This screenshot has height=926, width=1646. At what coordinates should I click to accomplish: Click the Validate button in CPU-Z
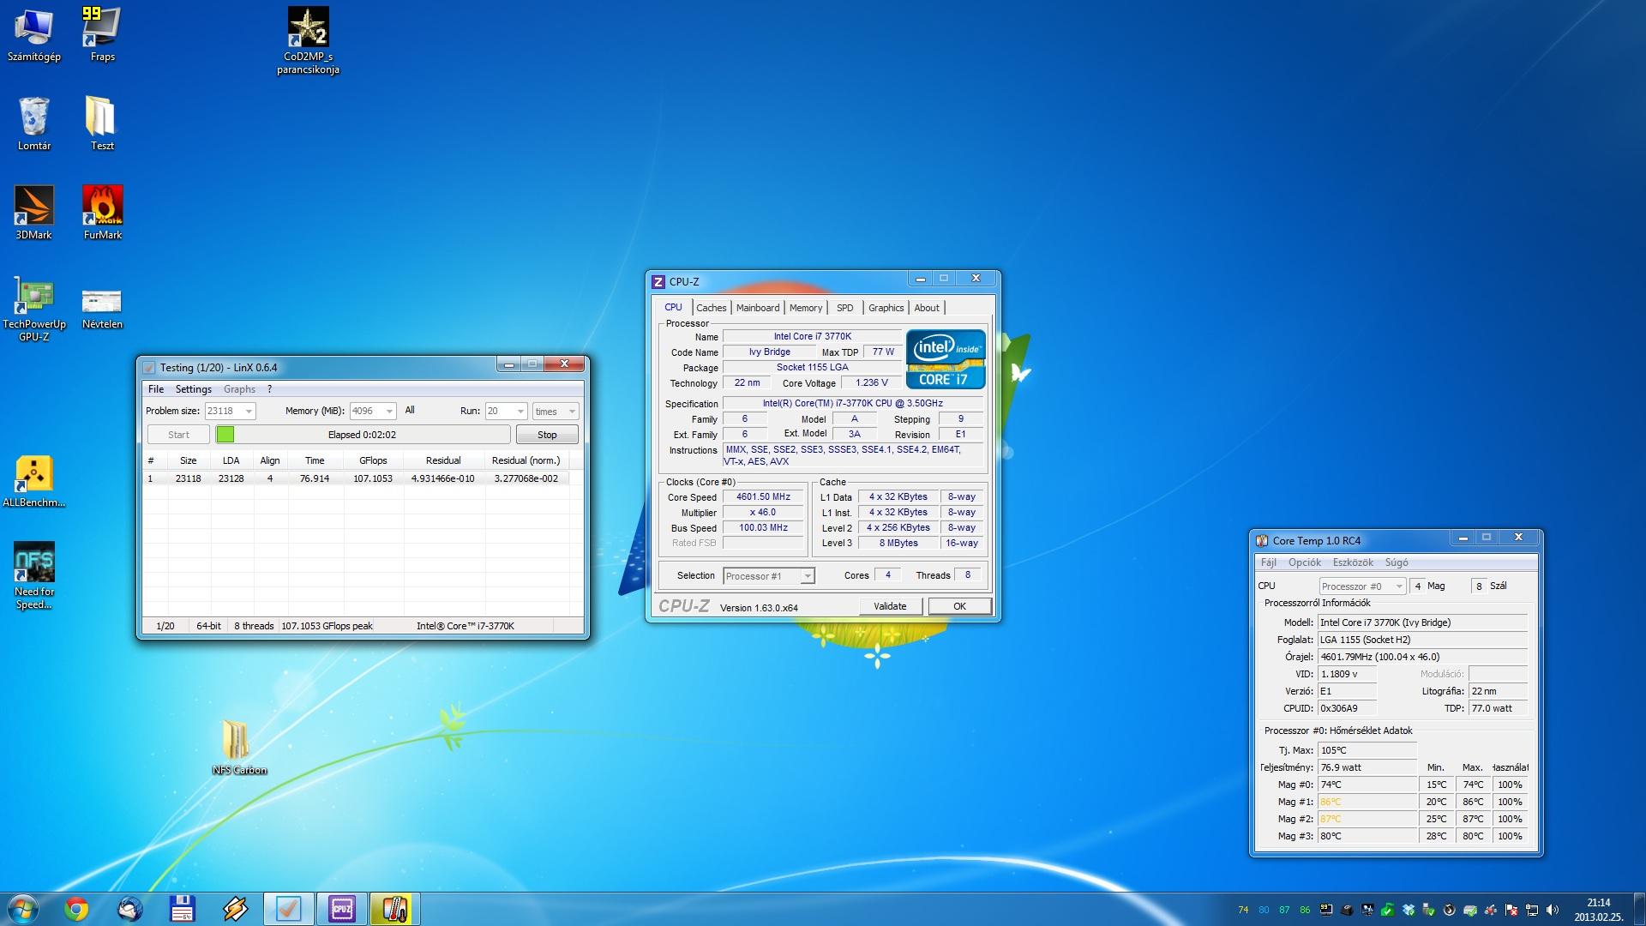890,606
